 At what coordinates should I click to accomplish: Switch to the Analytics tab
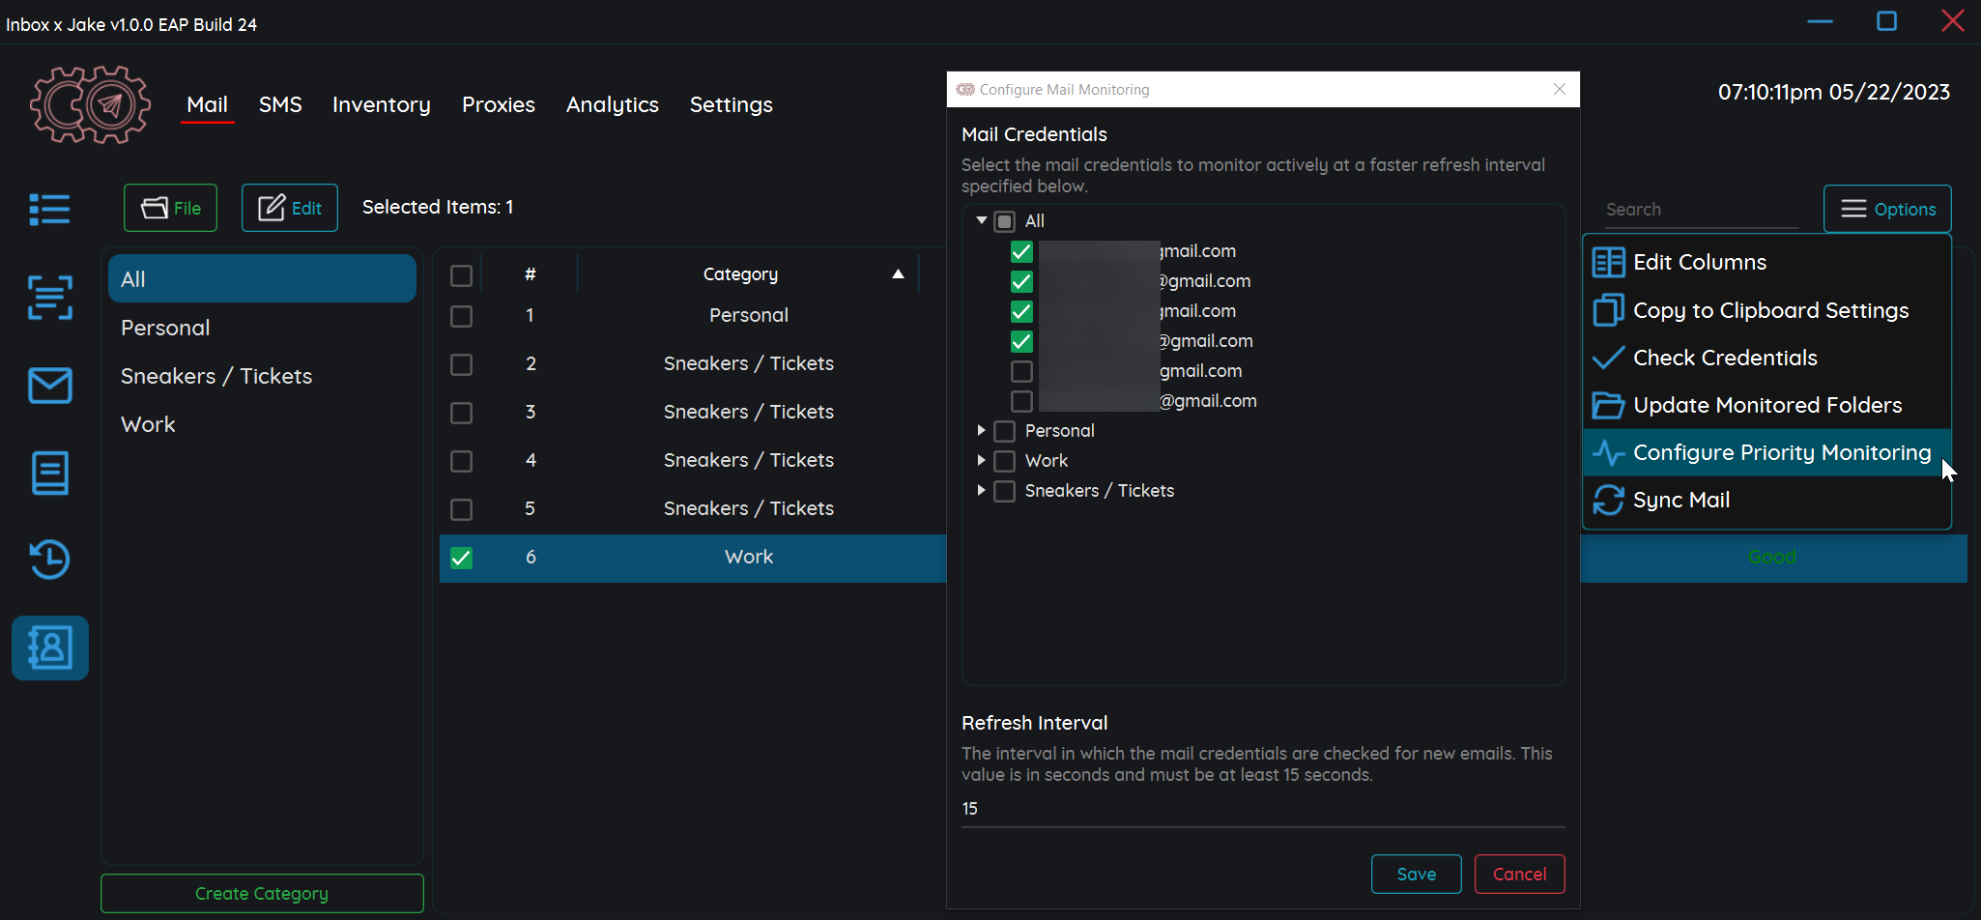612,104
